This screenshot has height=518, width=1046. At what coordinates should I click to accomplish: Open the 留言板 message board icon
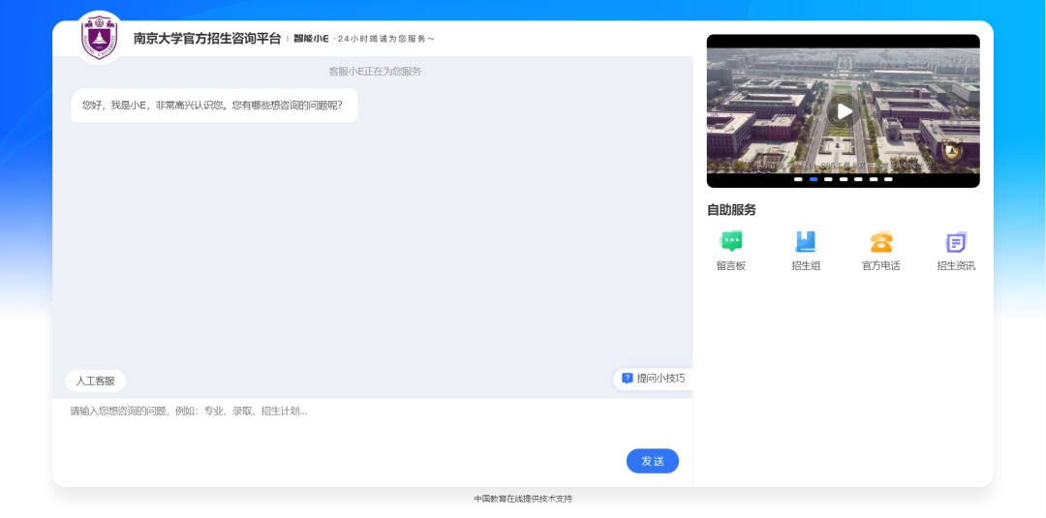[x=731, y=241]
